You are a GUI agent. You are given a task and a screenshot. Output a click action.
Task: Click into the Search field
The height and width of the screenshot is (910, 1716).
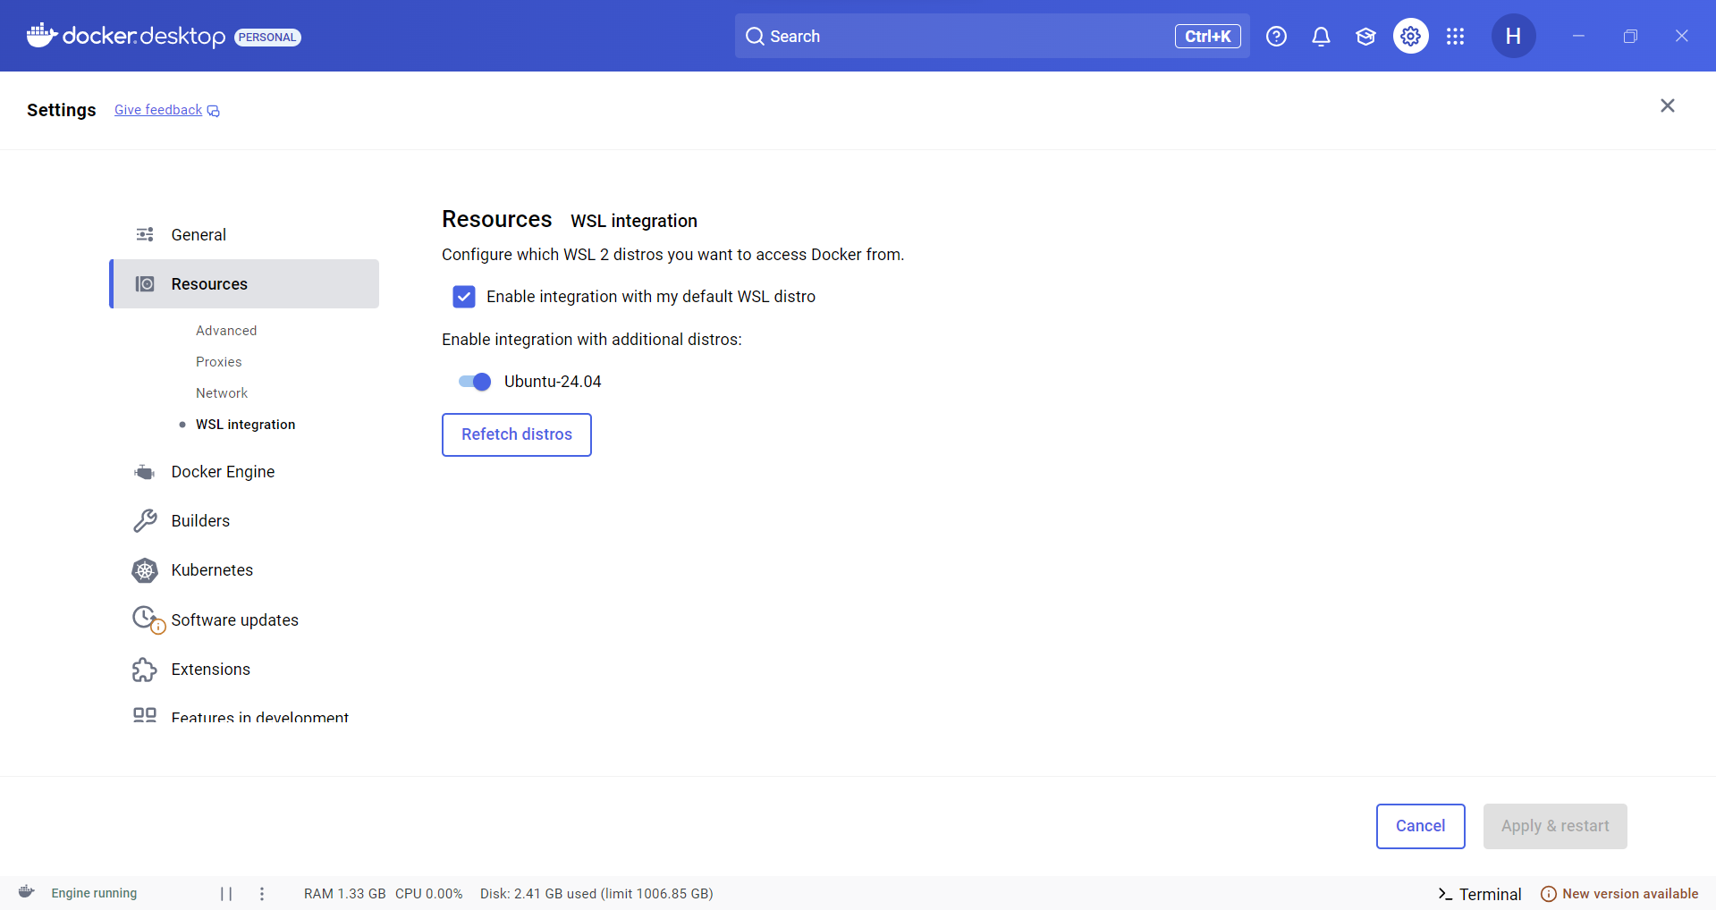[x=992, y=36]
